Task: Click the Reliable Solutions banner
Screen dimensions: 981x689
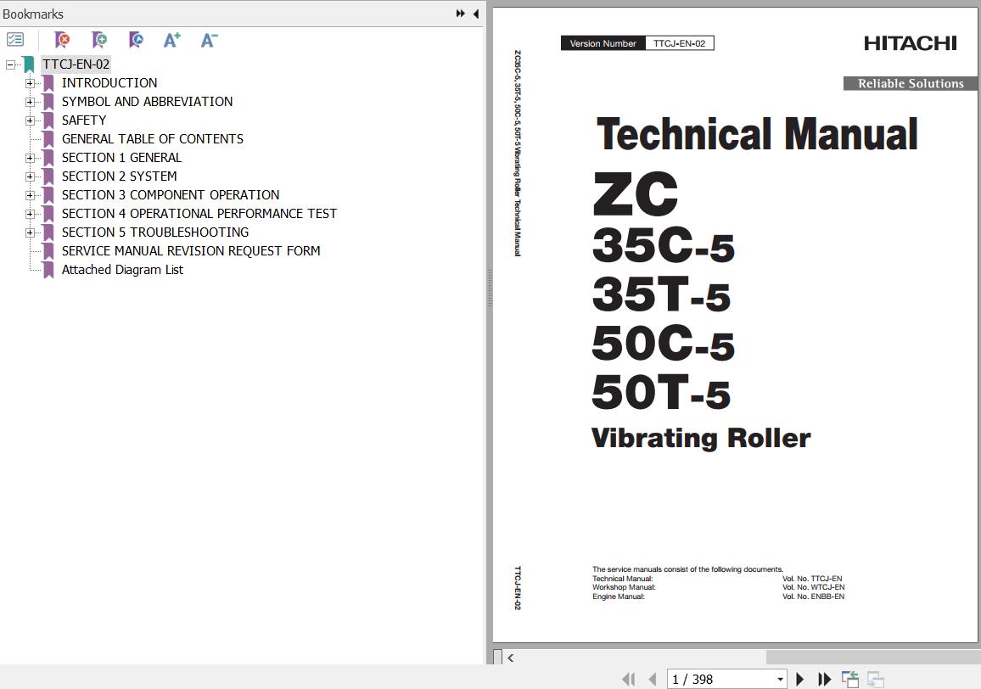Action: pos(911,83)
